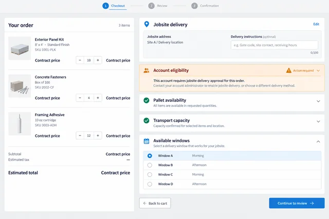
Task: Click step 2 circle in progress bar
Action: coord(151,6)
